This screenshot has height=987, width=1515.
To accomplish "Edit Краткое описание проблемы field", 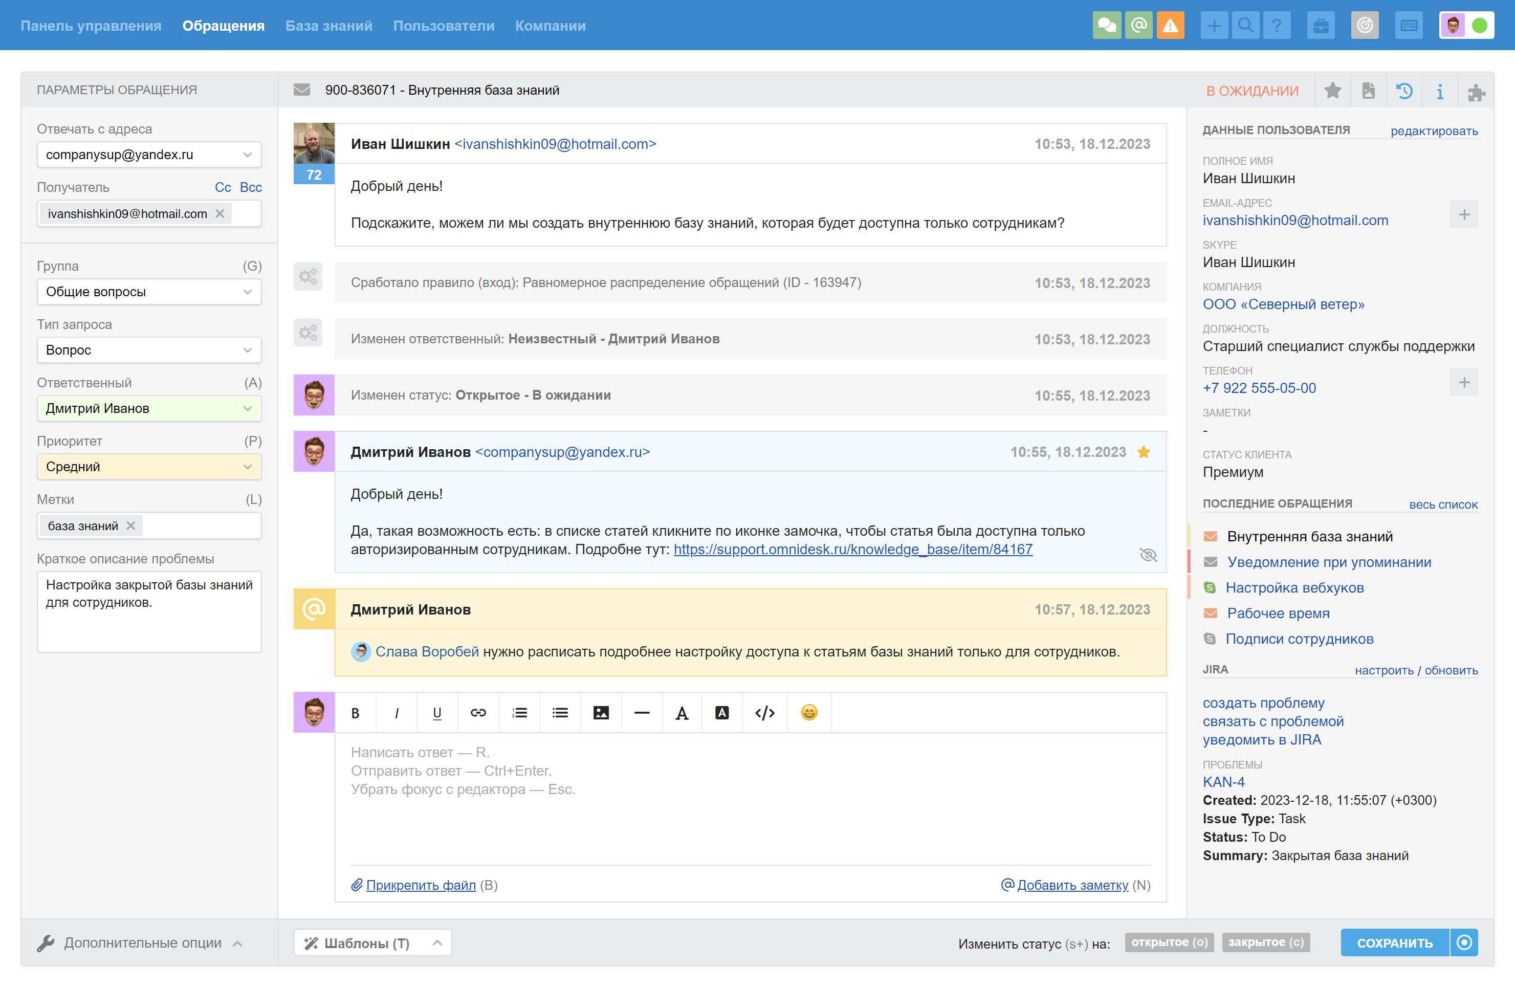I will click(x=149, y=611).
